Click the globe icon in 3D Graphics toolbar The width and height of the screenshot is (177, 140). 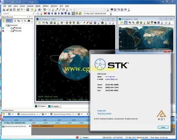click(102, 23)
